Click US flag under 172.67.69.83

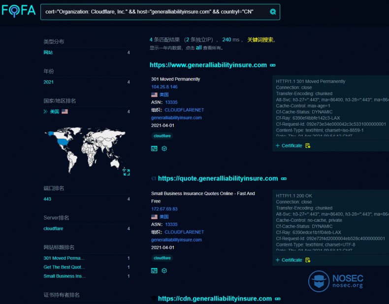(154, 217)
